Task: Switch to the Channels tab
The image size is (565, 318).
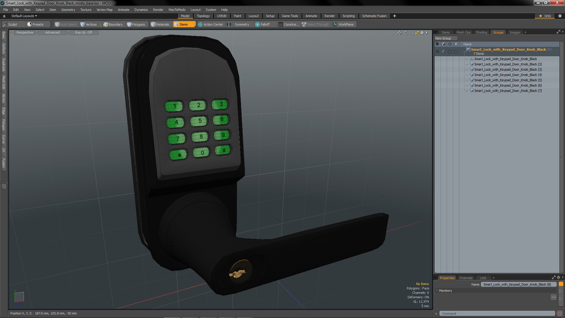Action: [x=466, y=278]
